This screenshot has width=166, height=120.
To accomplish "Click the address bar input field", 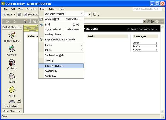I will click(x=113, y=21).
